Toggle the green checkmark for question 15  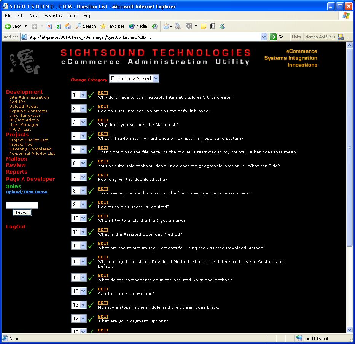91,291
